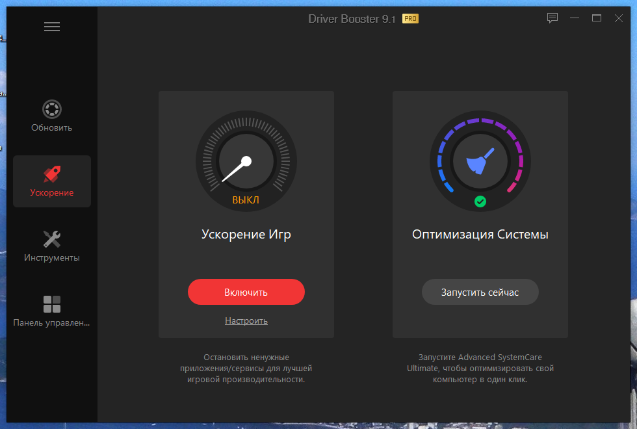The image size is (637, 429).
Task: Enable Ускорение Игр with the Включить button
Action: tap(246, 292)
